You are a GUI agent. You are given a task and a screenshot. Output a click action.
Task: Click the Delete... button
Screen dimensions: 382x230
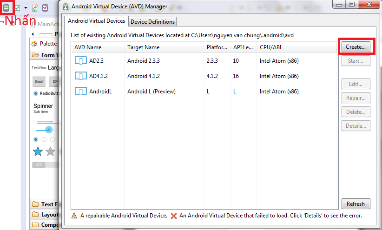pos(356,112)
